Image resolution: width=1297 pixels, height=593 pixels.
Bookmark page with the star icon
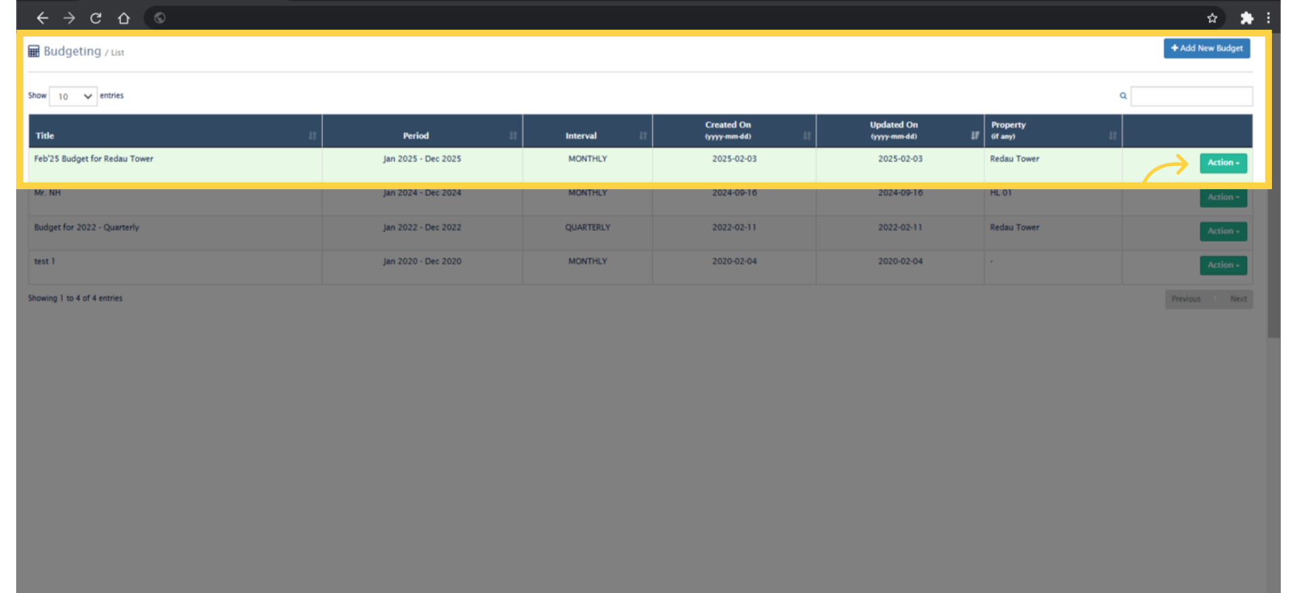click(1212, 18)
